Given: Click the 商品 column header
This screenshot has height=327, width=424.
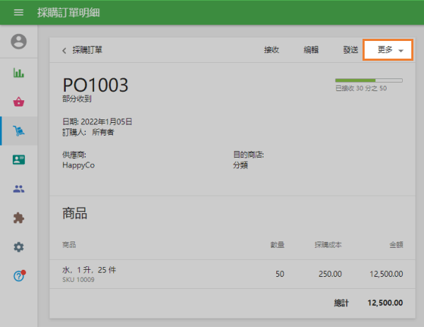Looking at the screenshot, I should tap(69, 244).
